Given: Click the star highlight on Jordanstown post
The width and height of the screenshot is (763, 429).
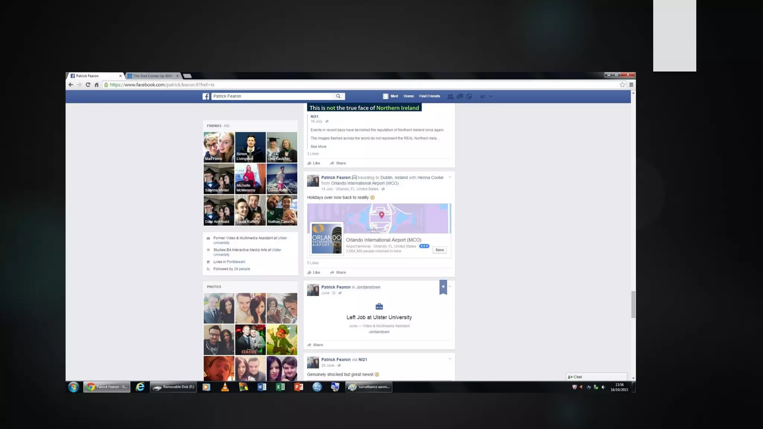Looking at the screenshot, I should [443, 287].
